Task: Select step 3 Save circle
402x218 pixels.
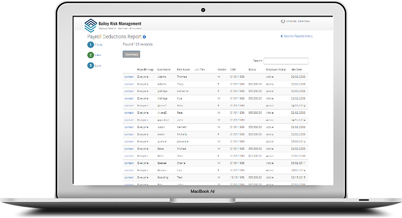Action: coord(91,65)
